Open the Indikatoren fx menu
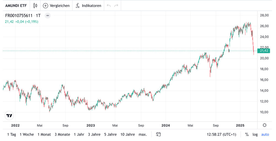276x141 pixels. point(78,6)
